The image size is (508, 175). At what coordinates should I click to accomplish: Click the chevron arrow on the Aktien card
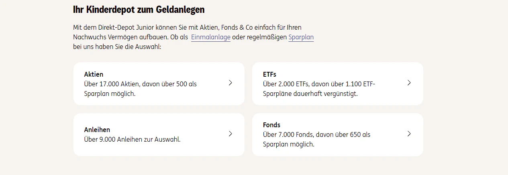pos(230,83)
